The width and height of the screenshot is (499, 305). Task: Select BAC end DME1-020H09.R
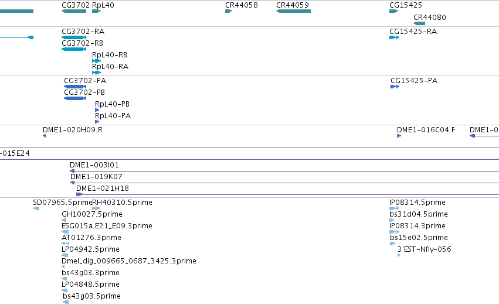(x=44, y=136)
